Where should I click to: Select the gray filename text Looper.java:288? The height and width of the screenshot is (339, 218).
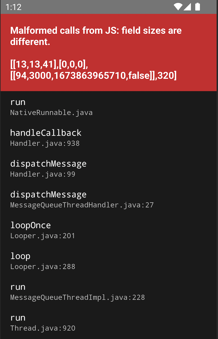tap(43, 266)
